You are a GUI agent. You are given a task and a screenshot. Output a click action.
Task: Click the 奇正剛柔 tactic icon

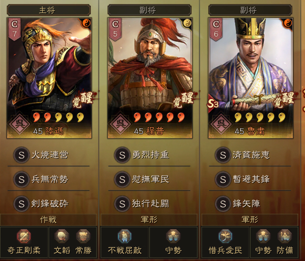tap(24, 237)
